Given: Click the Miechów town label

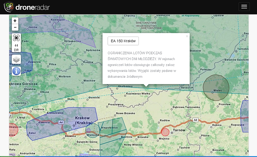Looking at the screenshot, I should tap(89, 81).
